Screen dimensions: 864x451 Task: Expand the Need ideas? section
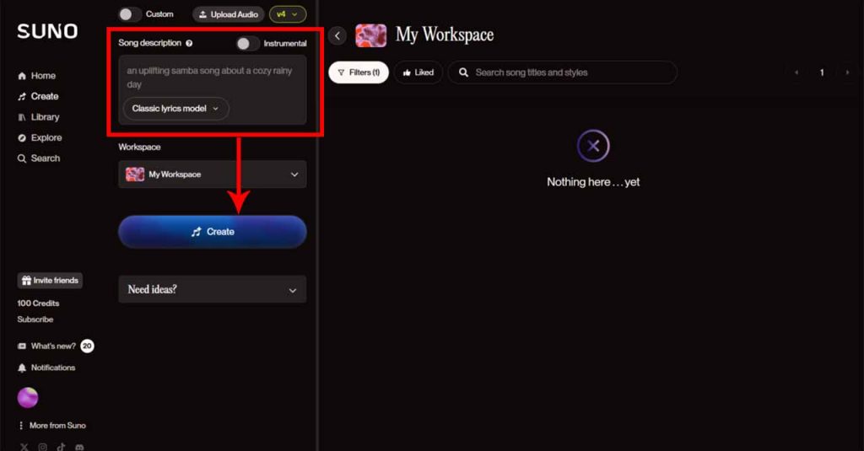tap(212, 290)
